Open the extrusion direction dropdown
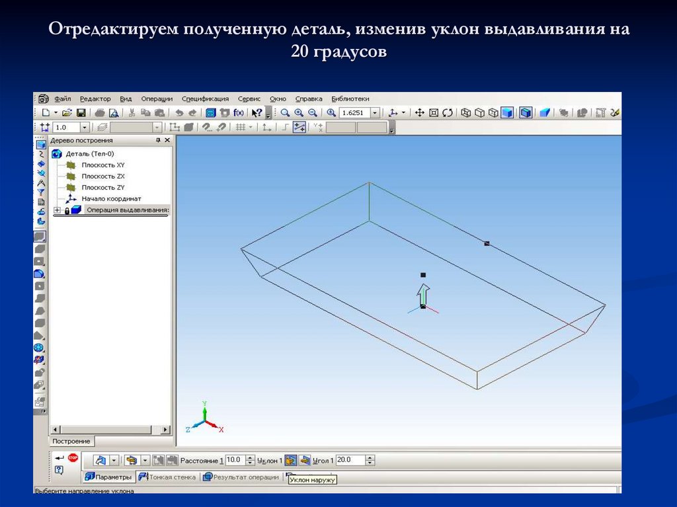The image size is (677, 507). tap(114, 461)
